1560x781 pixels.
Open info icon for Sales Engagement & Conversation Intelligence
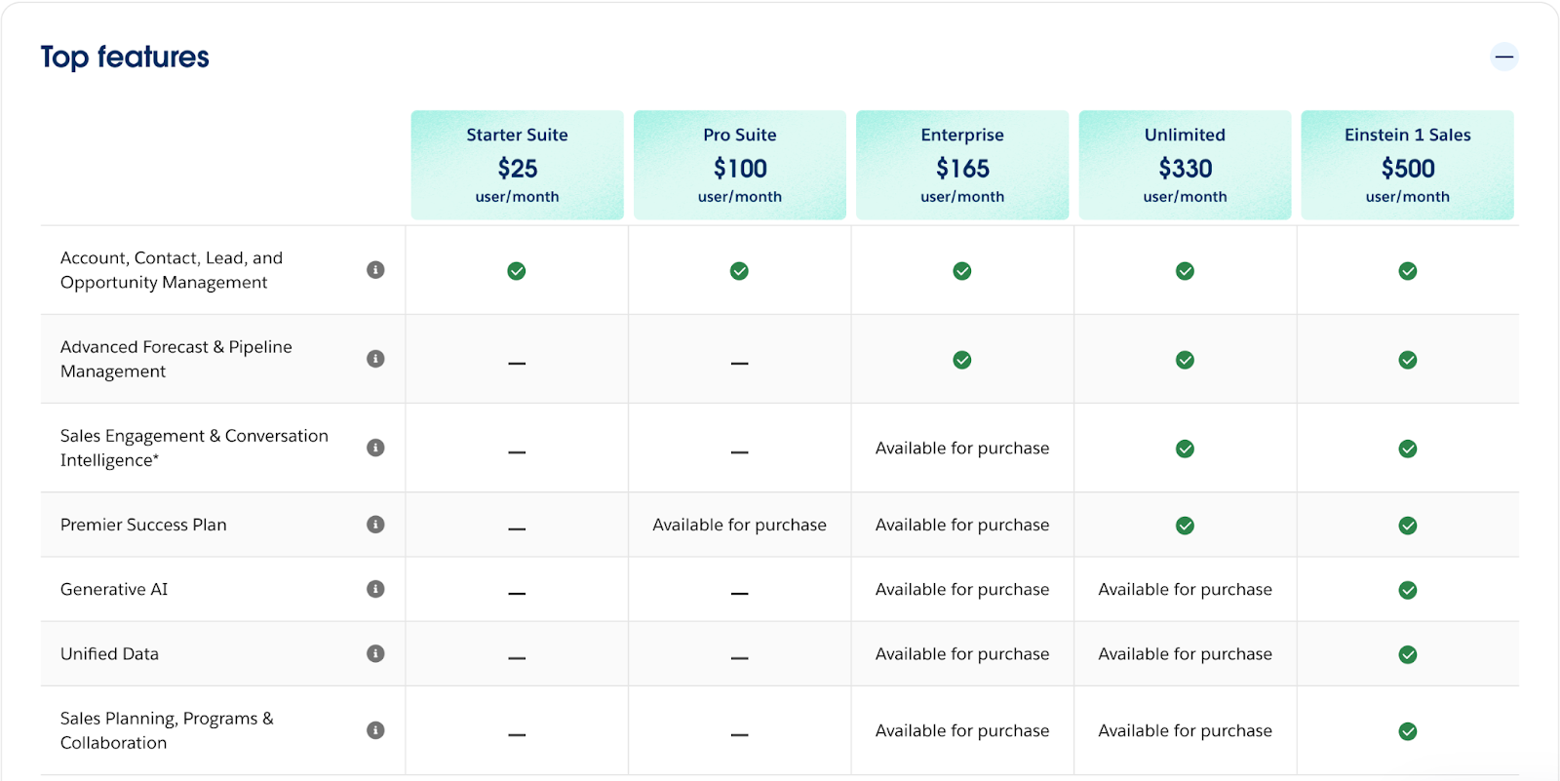[375, 448]
